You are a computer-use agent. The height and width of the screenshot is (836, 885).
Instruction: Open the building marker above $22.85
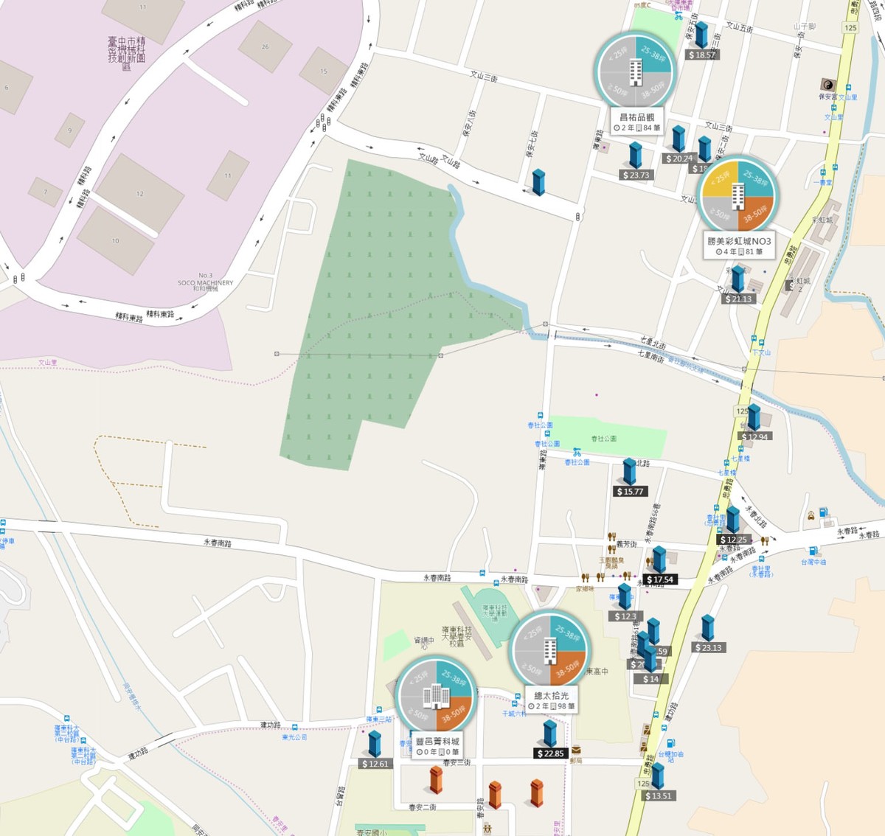[549, 734]
